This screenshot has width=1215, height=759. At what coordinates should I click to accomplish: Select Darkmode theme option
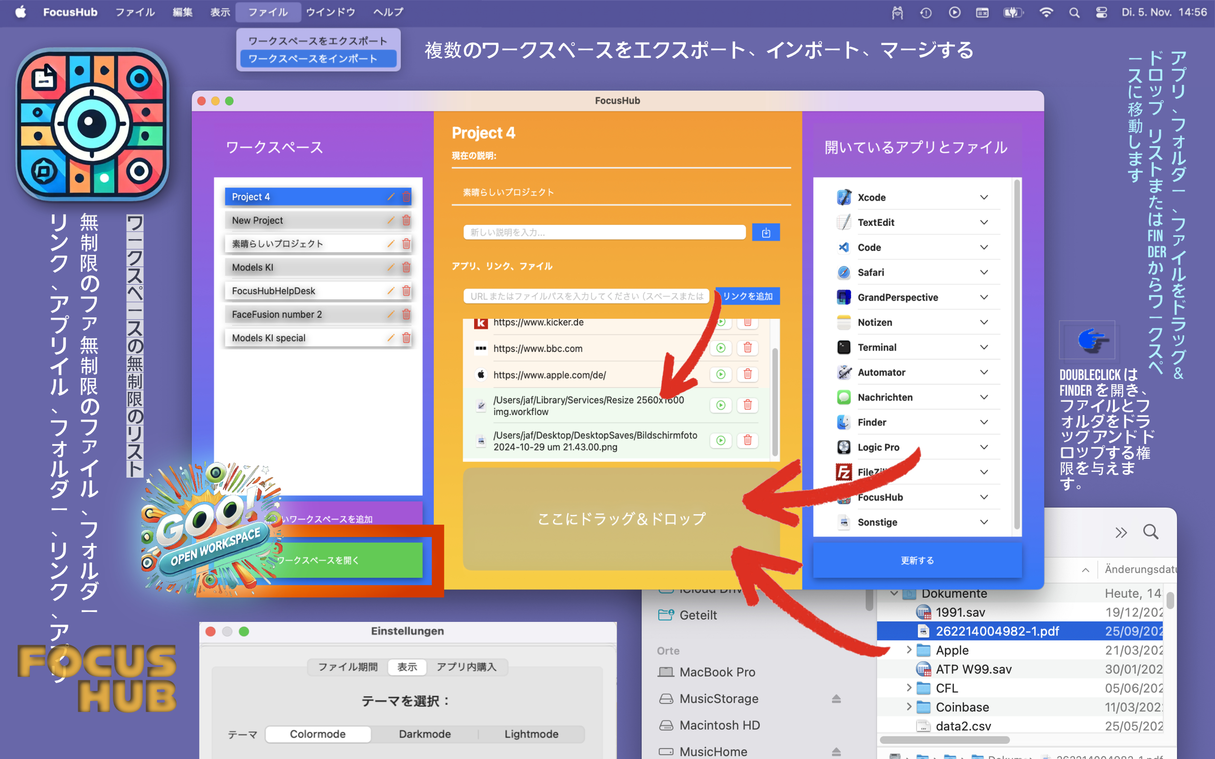[x=424, y=734]
